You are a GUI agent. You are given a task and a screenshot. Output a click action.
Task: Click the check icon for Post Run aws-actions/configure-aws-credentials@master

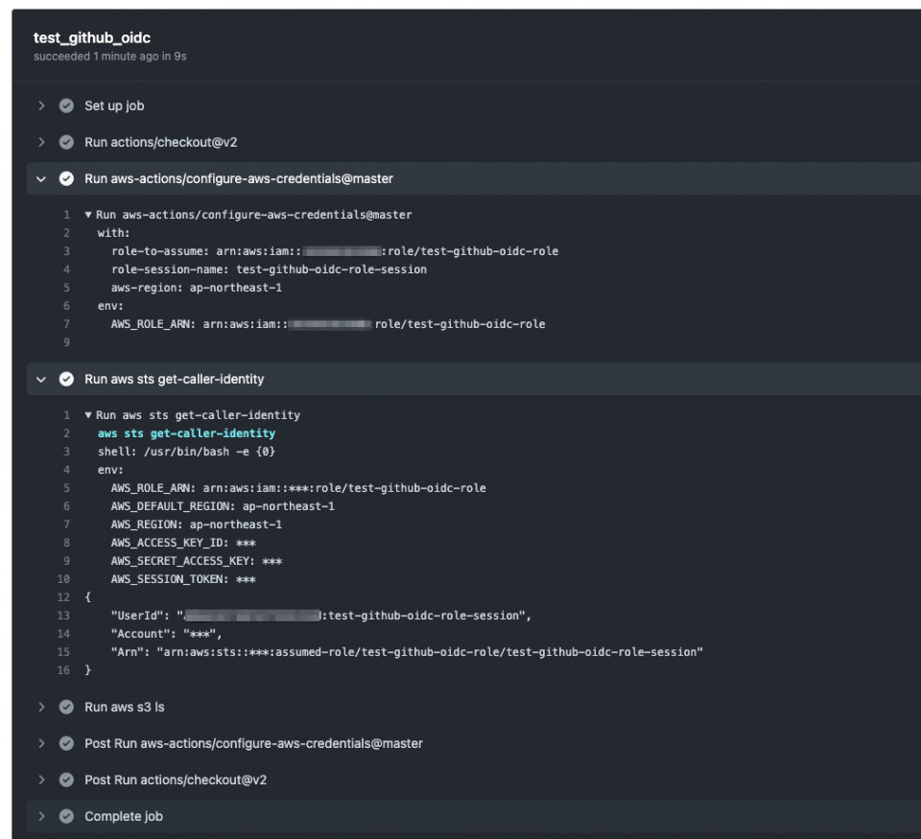pos(66,743)
